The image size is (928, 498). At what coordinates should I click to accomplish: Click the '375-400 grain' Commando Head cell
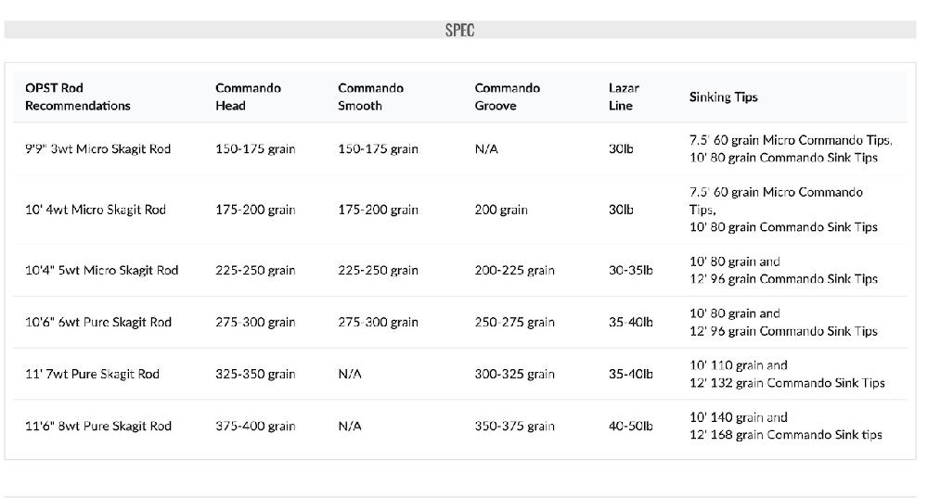click(255, 427)
